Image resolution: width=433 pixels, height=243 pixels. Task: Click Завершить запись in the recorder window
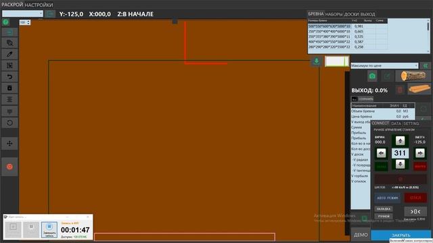tap(49, 230)
